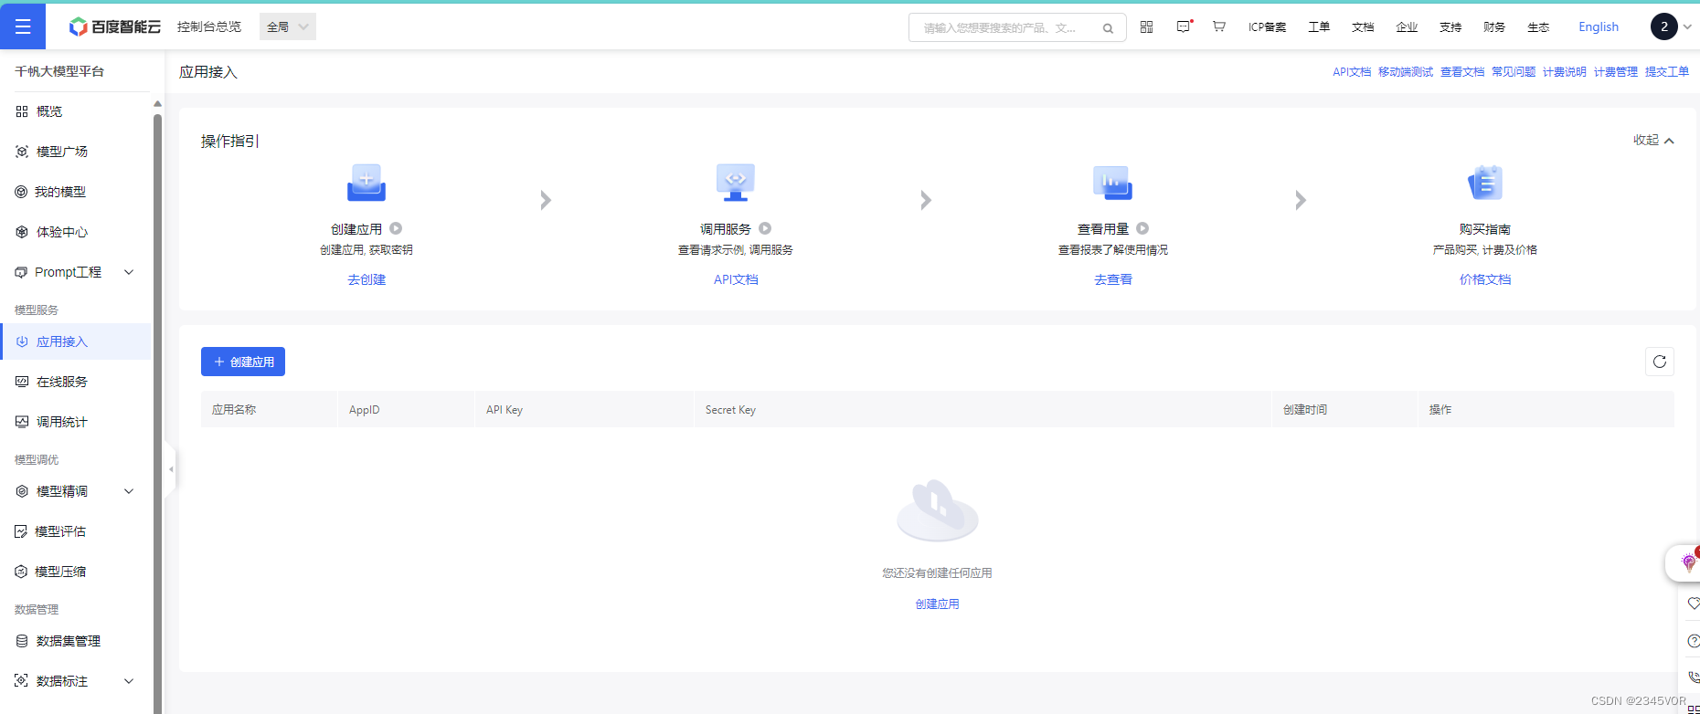Play the 创建应用 tutorial video icon
Screen dimensions: 1700x714
pos(396,228)
